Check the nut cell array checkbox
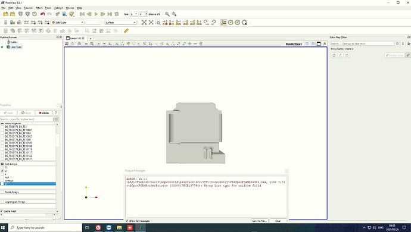 2,177
